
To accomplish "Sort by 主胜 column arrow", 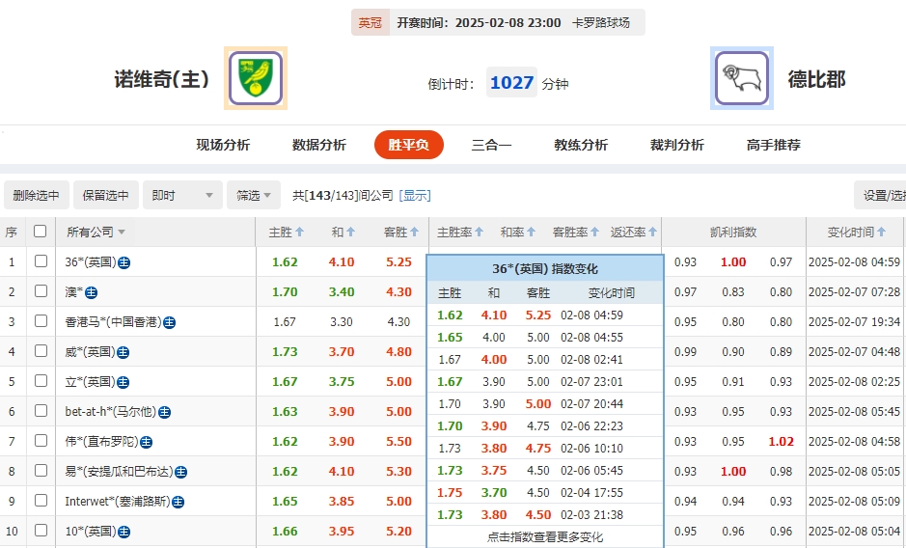I will [299, 233].
